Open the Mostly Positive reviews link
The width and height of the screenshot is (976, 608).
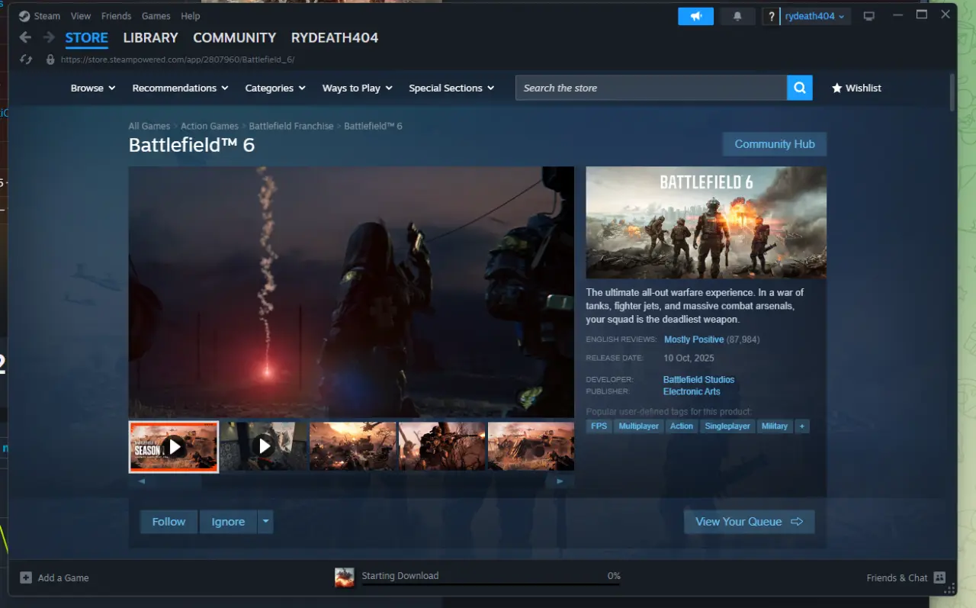click(x=694, y=339)
